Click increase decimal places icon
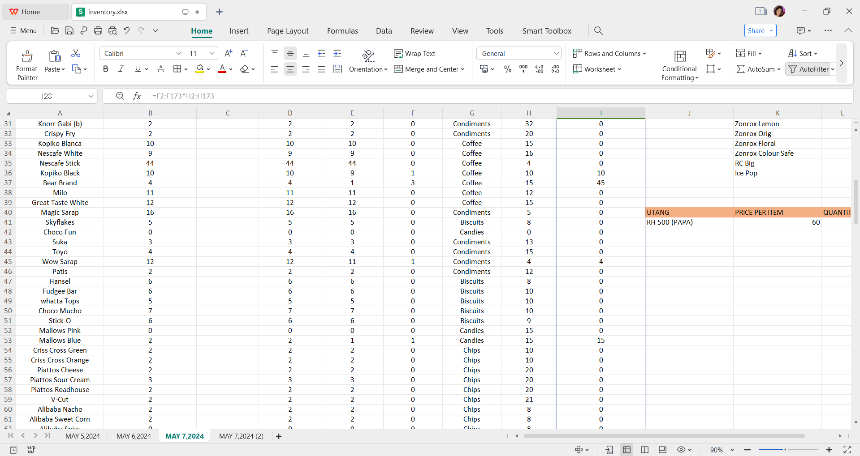Screen dimensions: 860x456 click(x=539, y=69)
